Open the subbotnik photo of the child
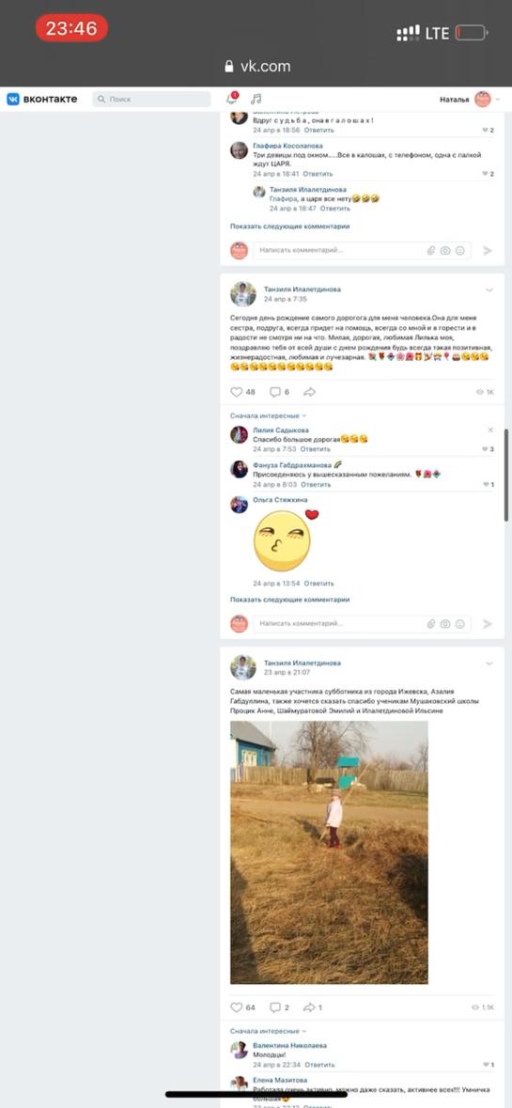 tap(329, 852)
